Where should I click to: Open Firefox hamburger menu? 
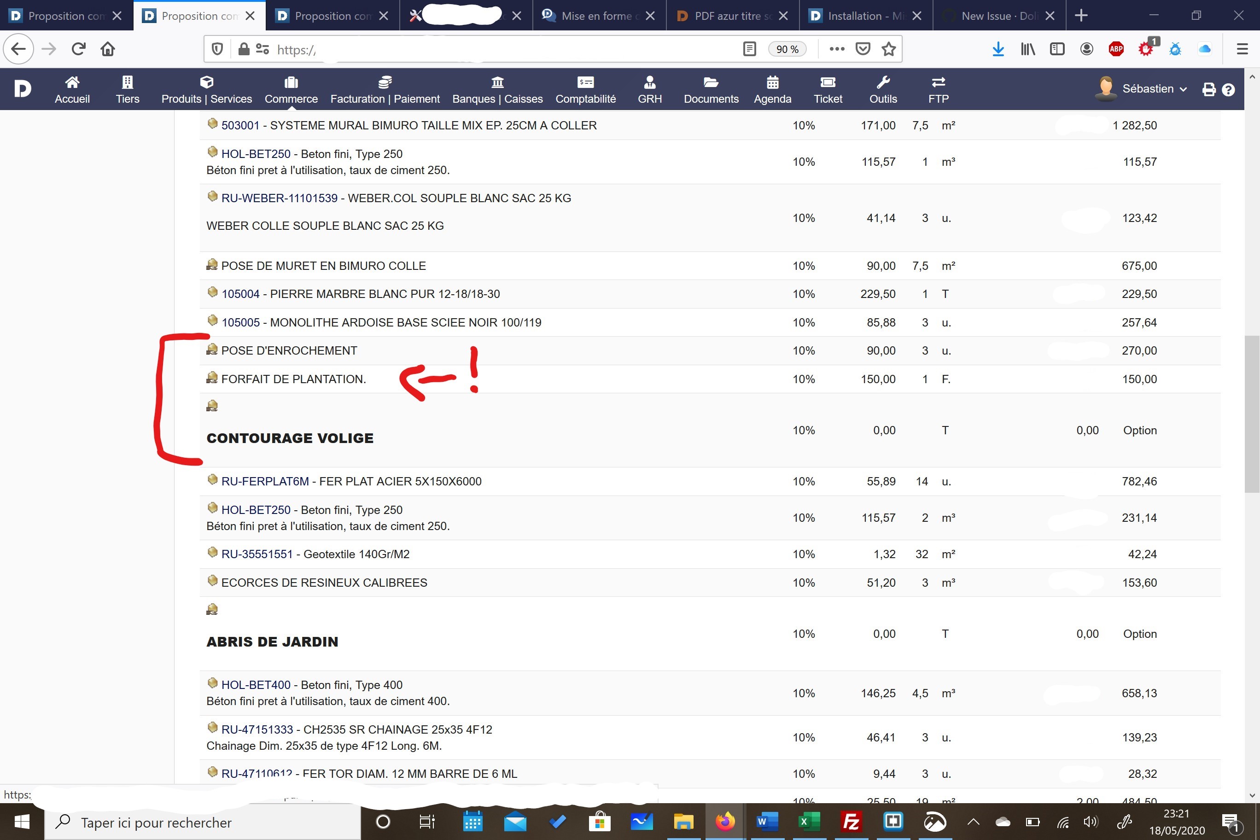click(x=1242, y=49)
